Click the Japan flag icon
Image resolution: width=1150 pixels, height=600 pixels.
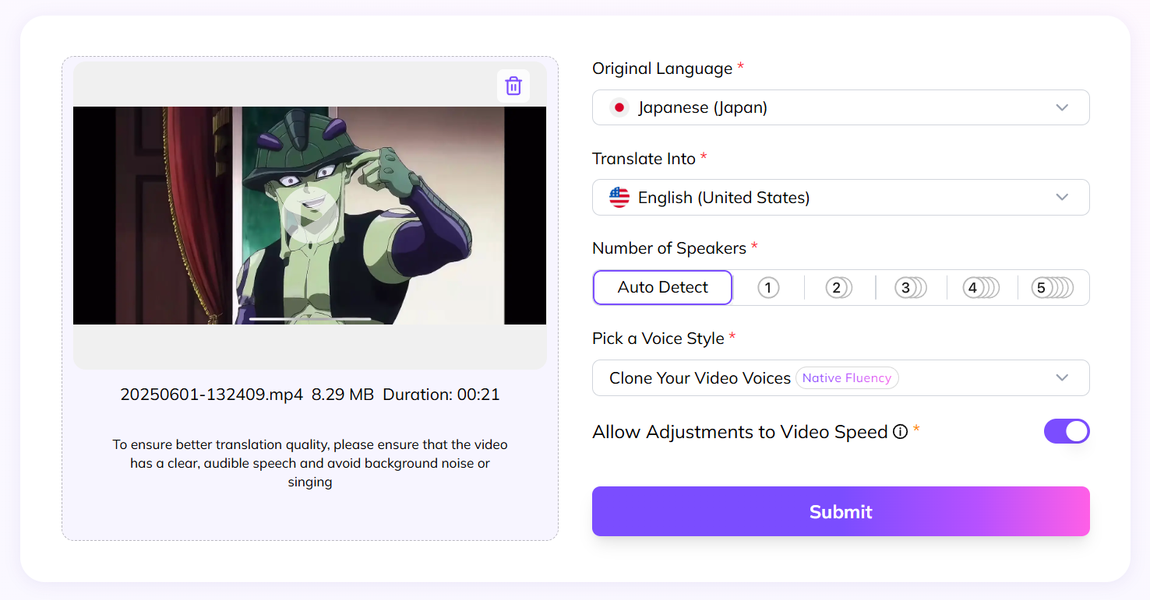[x=619, y=107]
